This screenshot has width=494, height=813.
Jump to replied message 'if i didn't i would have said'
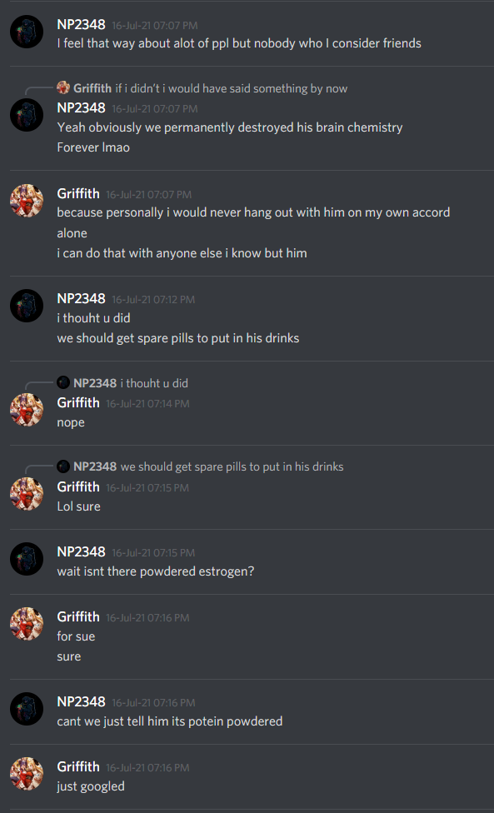pos(232,88)
